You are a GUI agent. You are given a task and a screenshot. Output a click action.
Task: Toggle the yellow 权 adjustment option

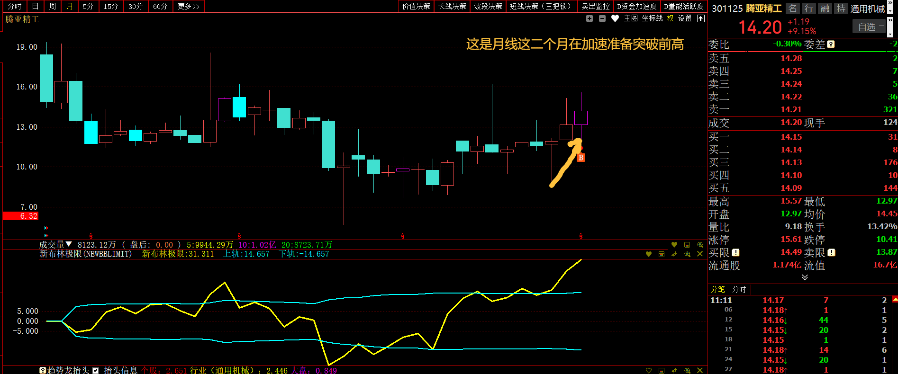coord(670,18)
